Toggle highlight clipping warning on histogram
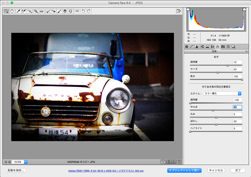The width and height of the screenshot is (251, 177). pos(244,9)
